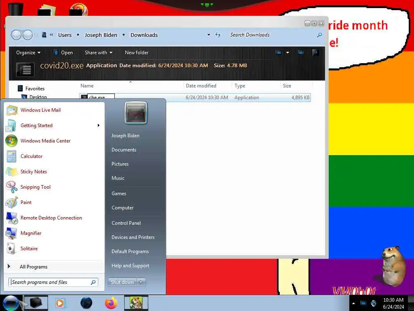The width and height of the screenshot is (414, 311).
Task: Open Documents from Start menu
Action: (124, 150)
